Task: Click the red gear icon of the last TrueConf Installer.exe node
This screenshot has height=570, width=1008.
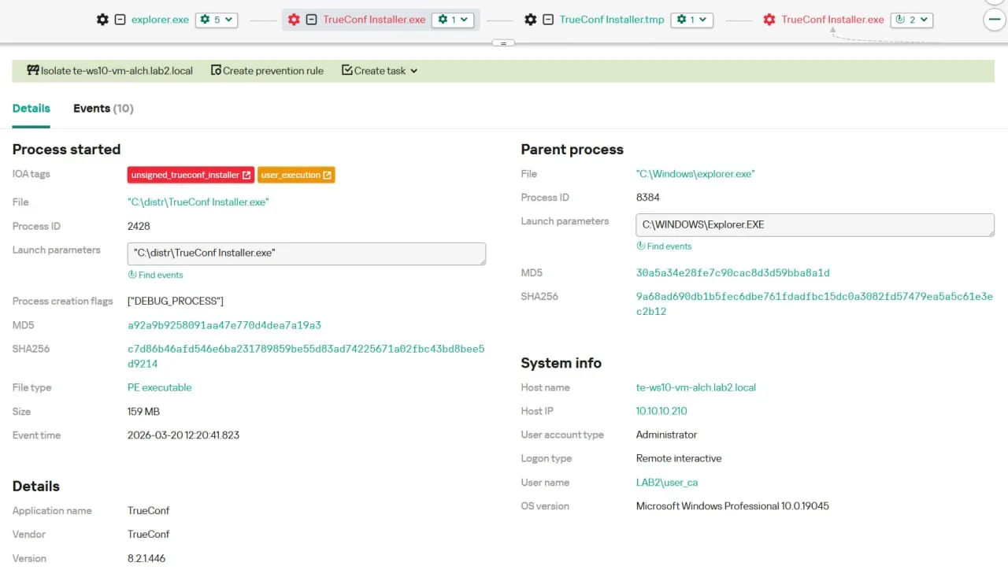Action: click(x=769, y=20)
